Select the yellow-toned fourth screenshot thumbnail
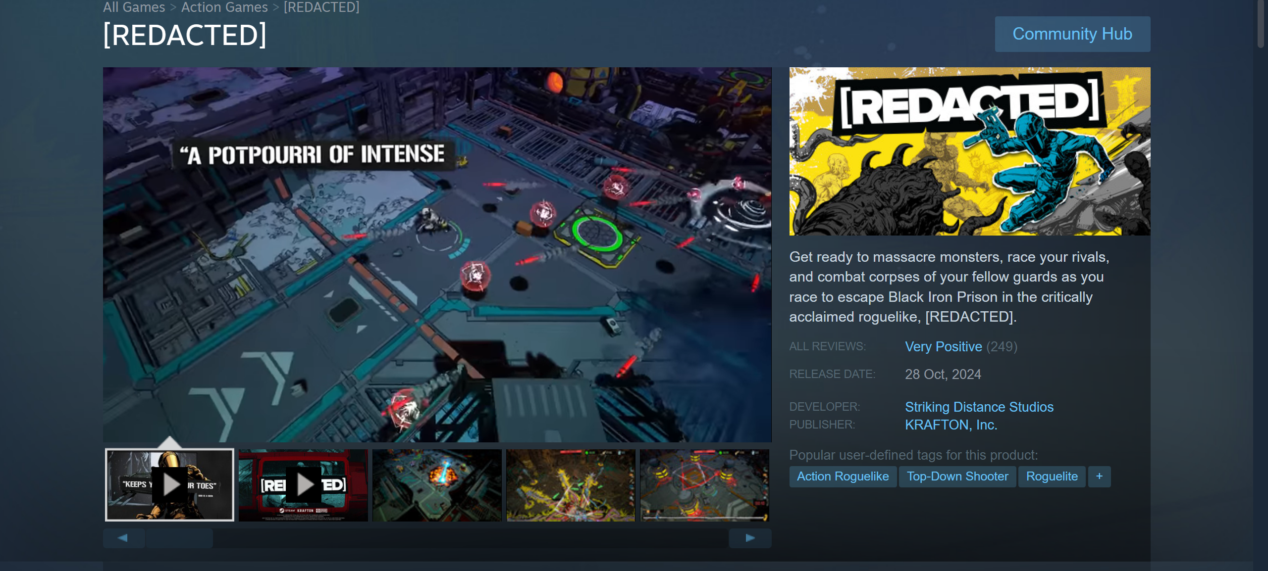This screenshot has width=1268, height=571. [571, 485]
